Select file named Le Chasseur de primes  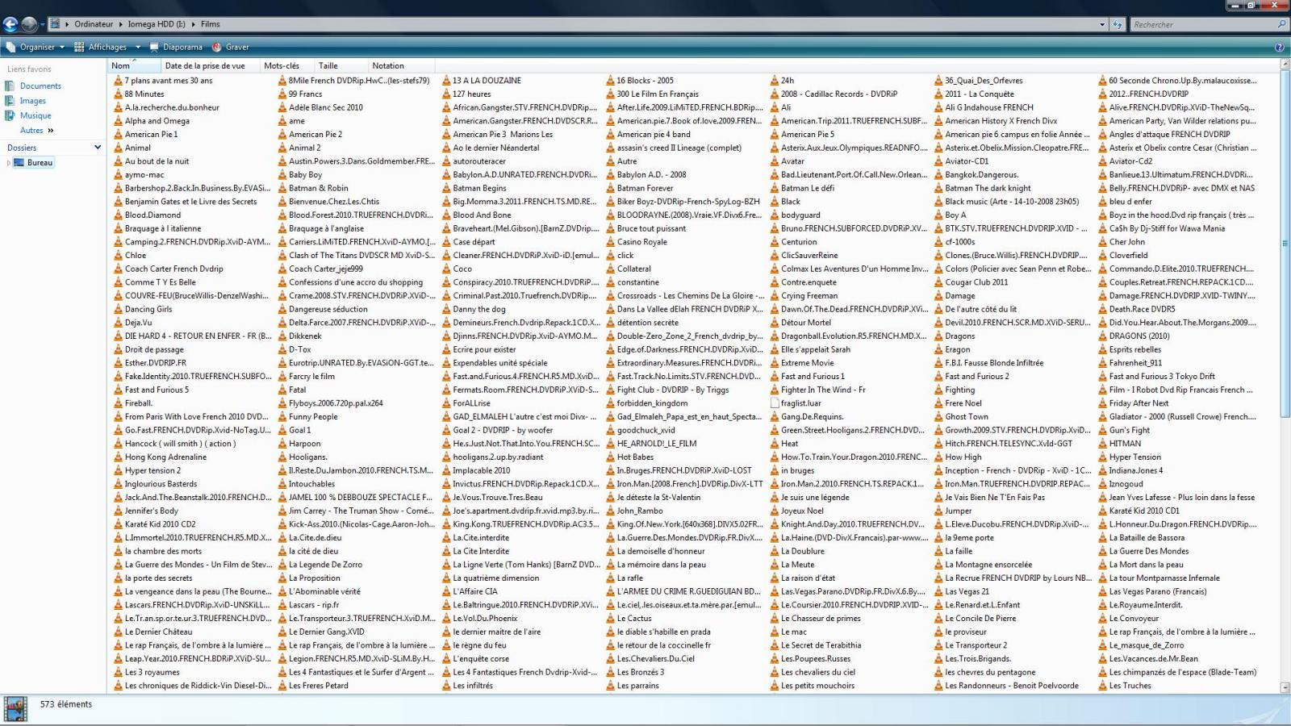click(821, 618)
